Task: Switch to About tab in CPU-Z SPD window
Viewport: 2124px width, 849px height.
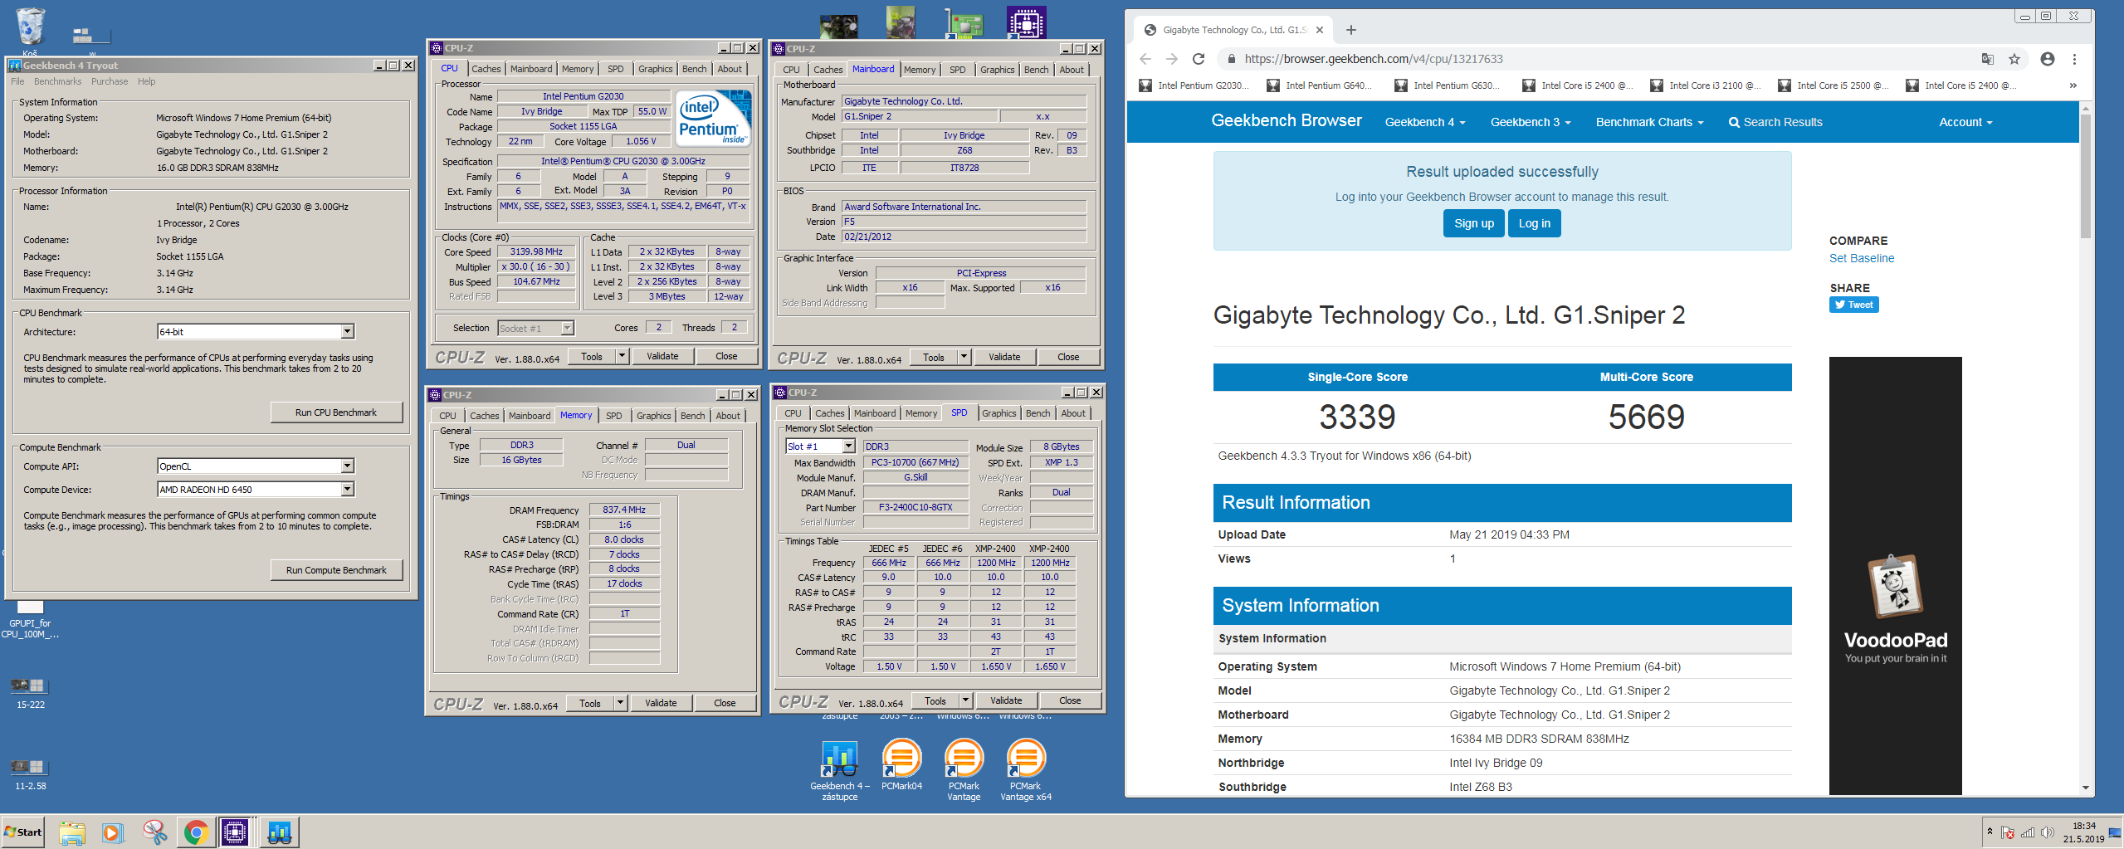Action: (1073, 413)
